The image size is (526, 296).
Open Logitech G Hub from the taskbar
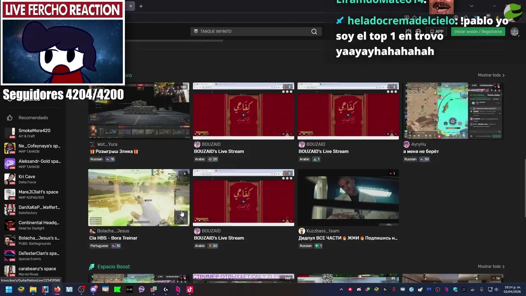166,289
